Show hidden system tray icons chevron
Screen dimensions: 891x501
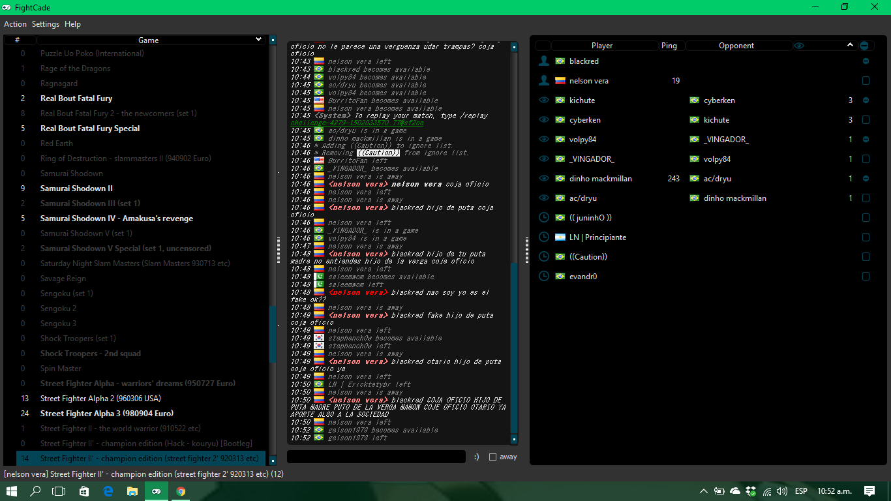click(x=703, y=491)
